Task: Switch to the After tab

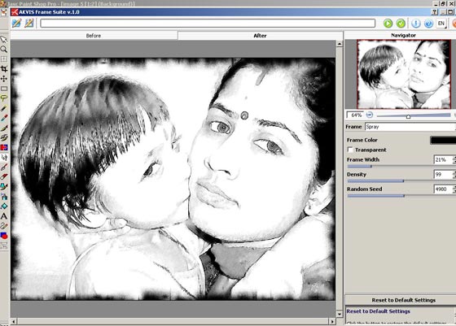Action: (x=260, y=36)
